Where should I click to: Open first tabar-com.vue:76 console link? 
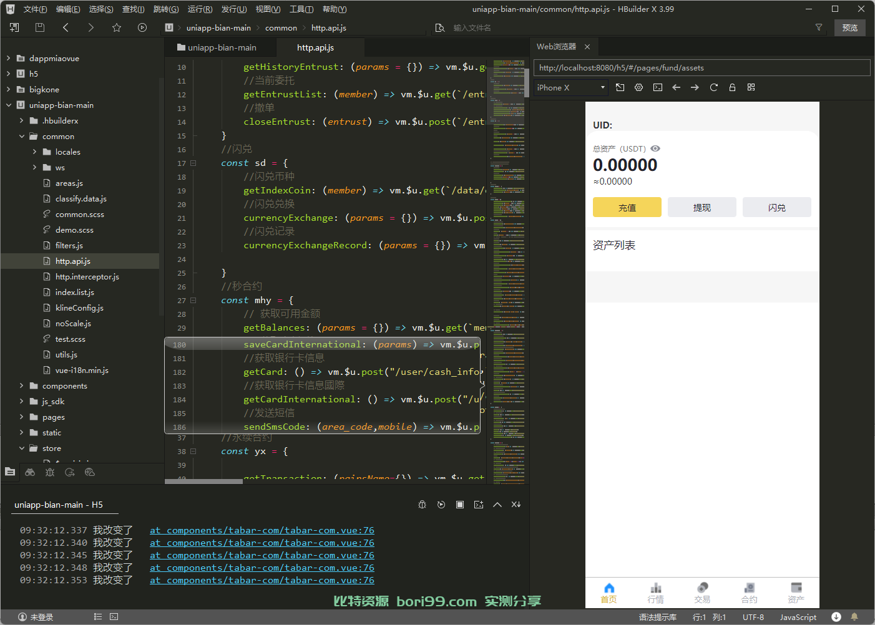262,530
